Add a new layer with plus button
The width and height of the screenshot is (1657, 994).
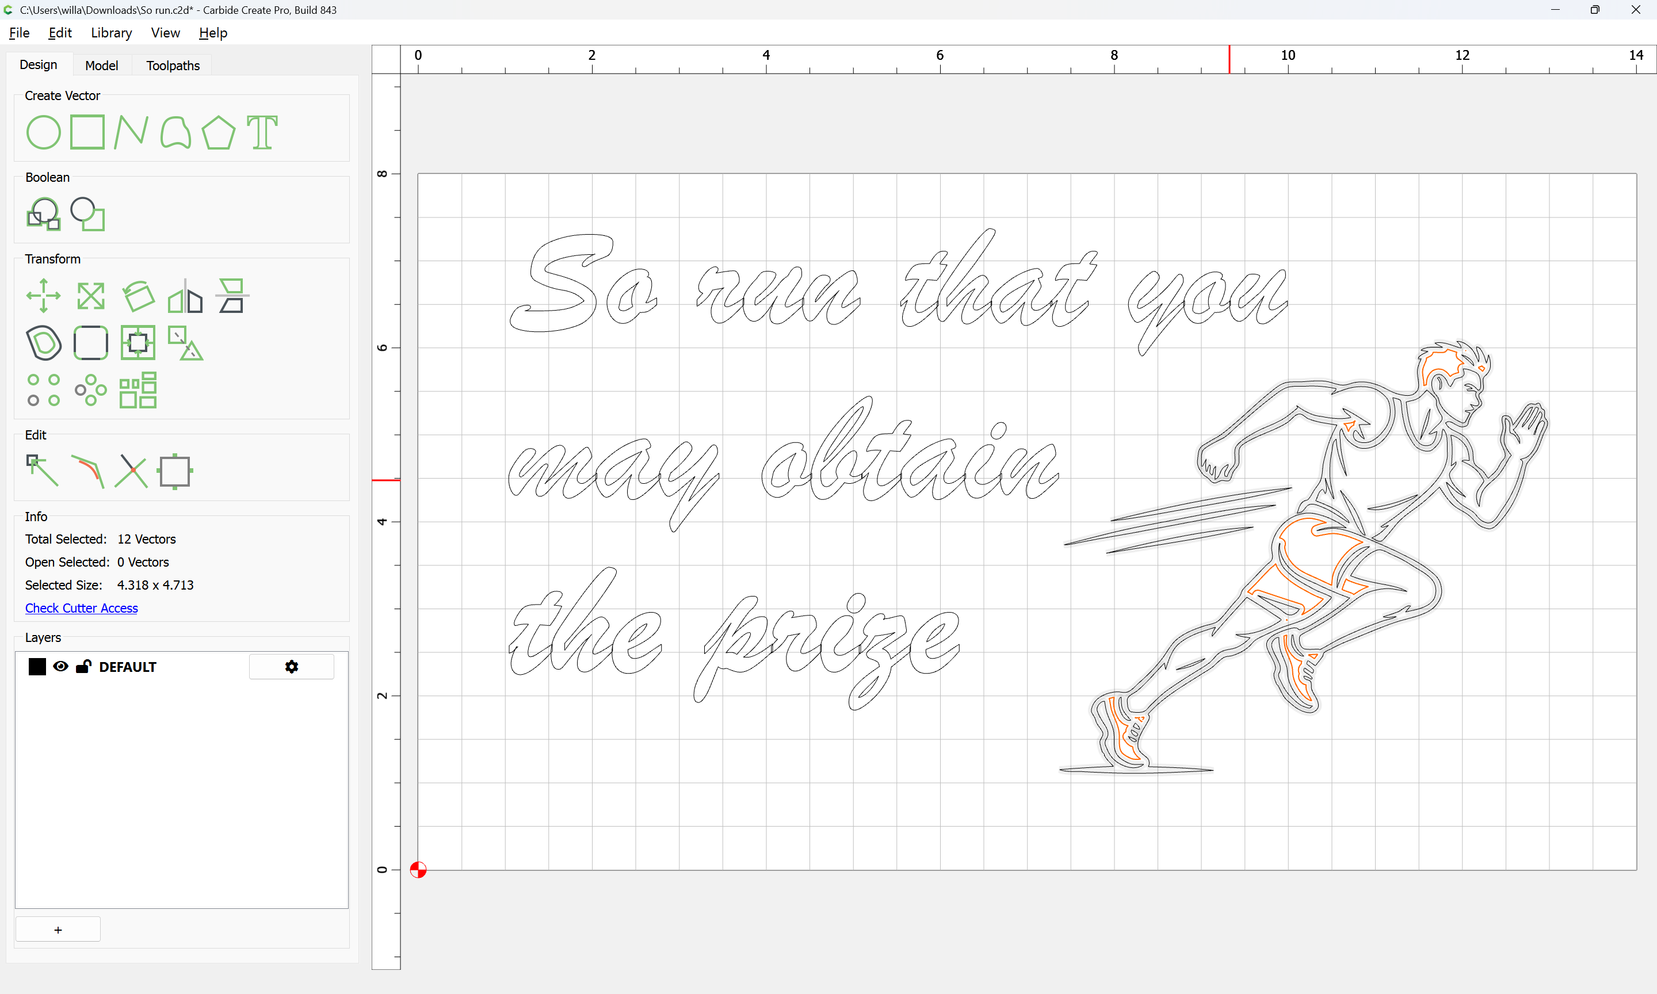58,930
